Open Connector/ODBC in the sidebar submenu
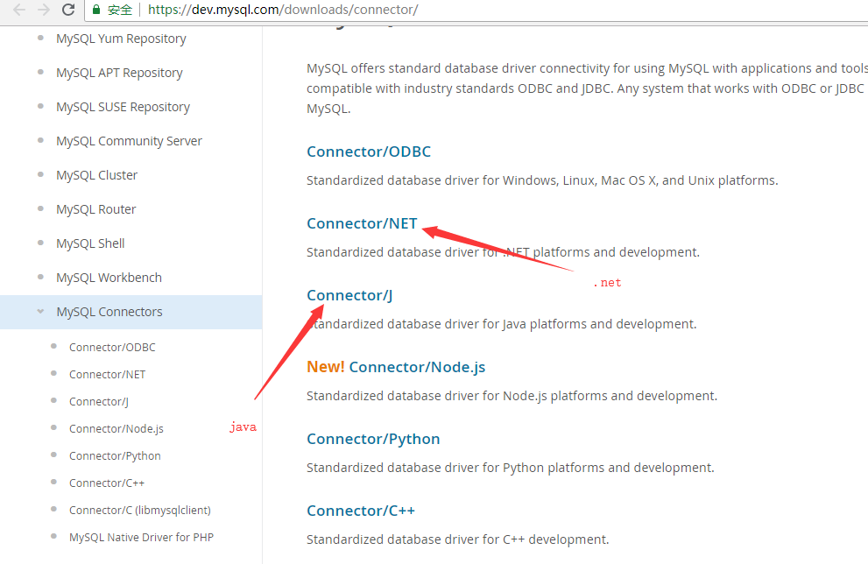The width and height of the screenshot is (868, 564). click(112, 347)
